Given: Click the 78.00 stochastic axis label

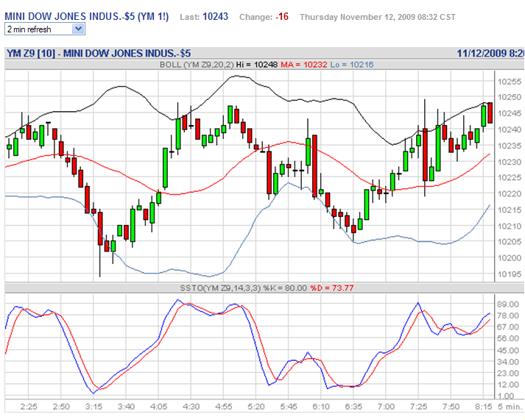Looking at the screenshot, I should tap(508, 316).
